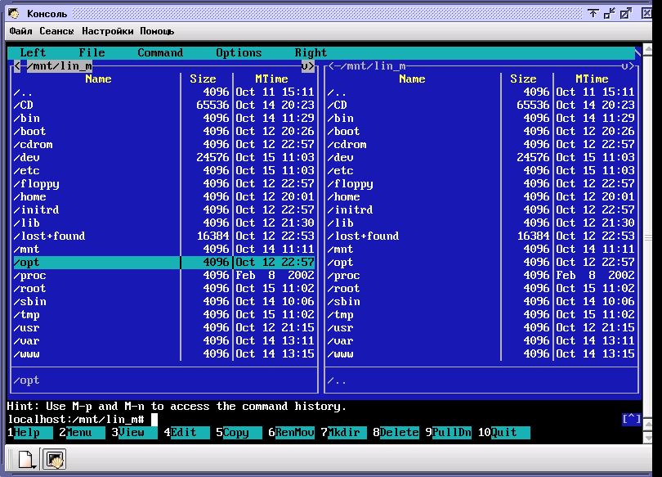Open the Command menu

(160, 53)
